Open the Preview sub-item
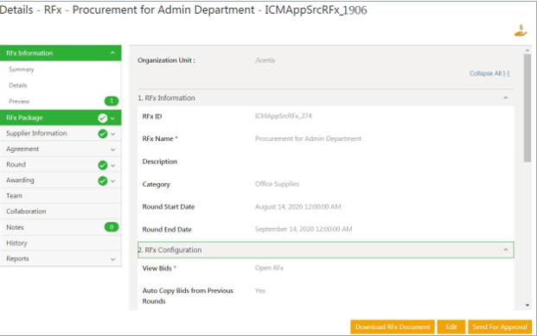Image resolution: width=537 pixels, height=336 pixels. [19, 101]
